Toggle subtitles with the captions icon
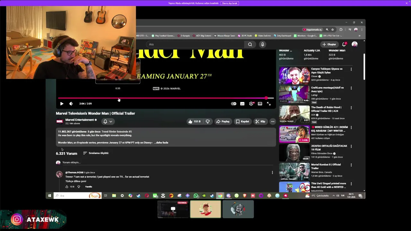 pyautogui.click(x=242, y=104)
